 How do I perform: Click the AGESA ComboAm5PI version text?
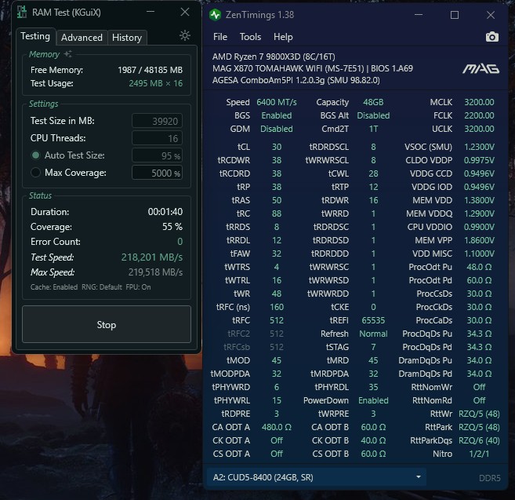click(x=296, y=80)
